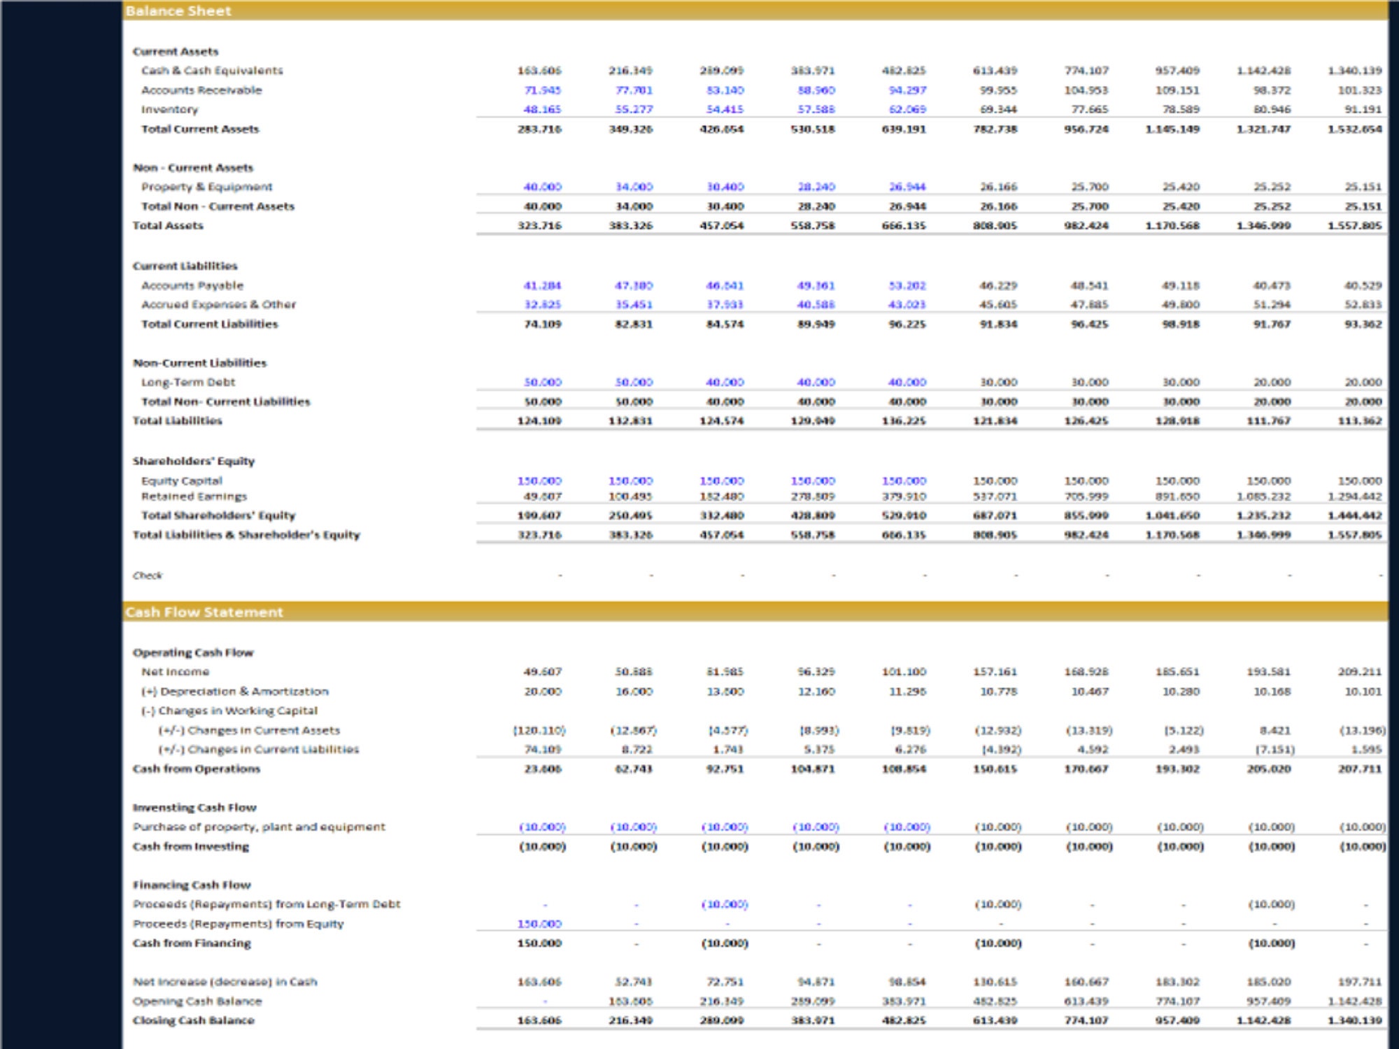The width and height of the screenshot is (1399, 1049).
Task: Select the Retained Earnings label
Action: (194, 497)
